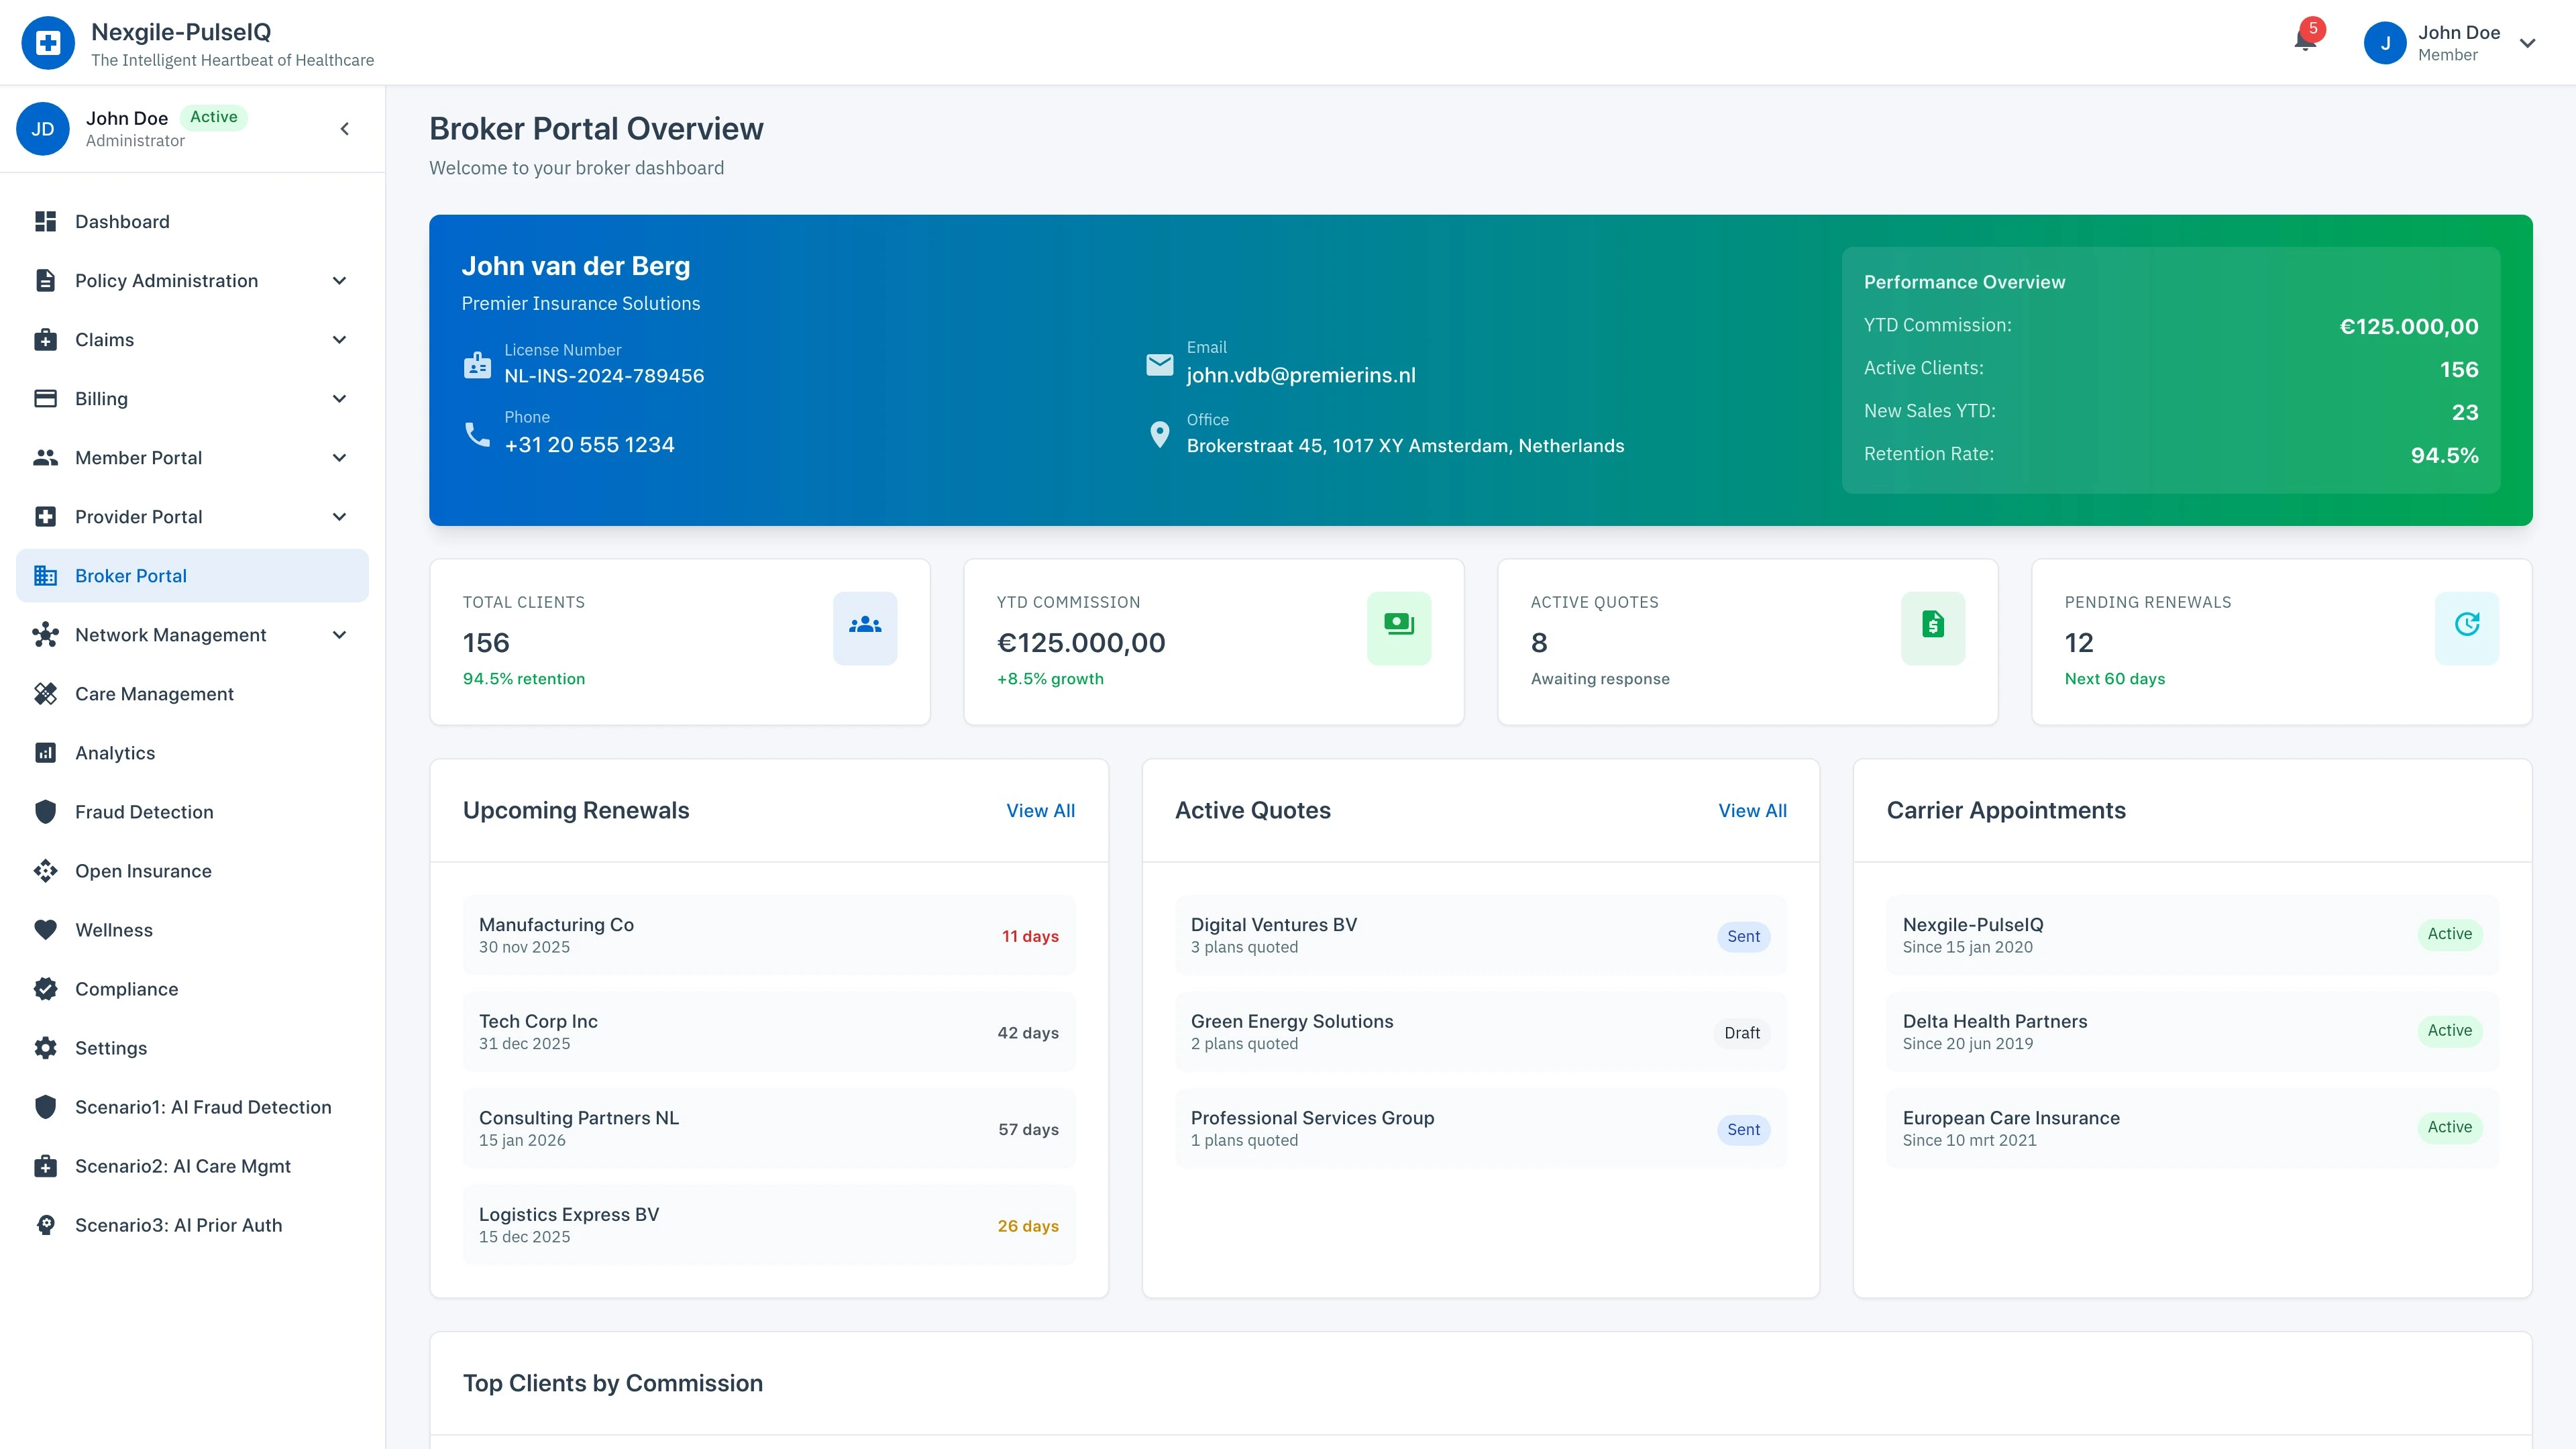Click the Wellness heart icon
Image resolution: width=2576 pixels, height=1449 pixels.
(x=46, y=929)
